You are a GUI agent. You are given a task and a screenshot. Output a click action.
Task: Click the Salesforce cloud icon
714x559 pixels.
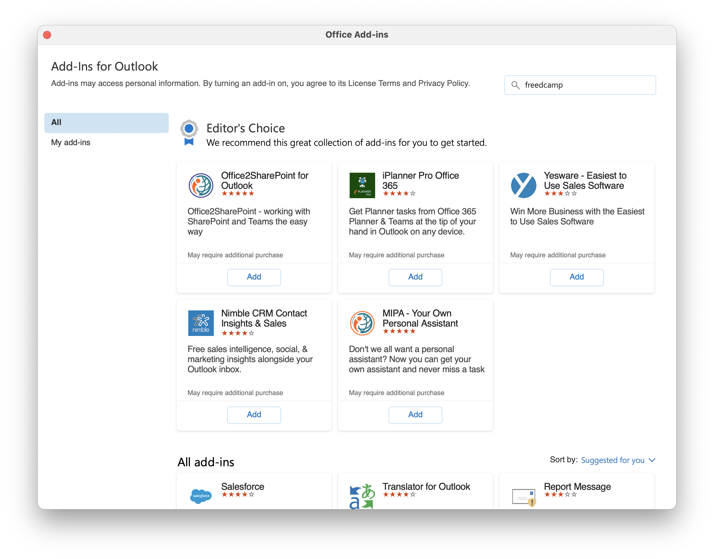click(201, 496)
